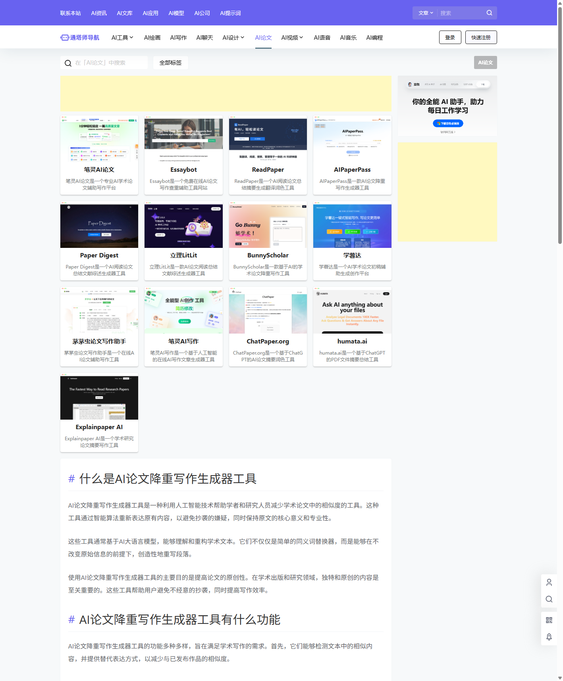Open the Explainpaper AI card thumbnail
Screen dimensions: 563x681
coord(99,397)
